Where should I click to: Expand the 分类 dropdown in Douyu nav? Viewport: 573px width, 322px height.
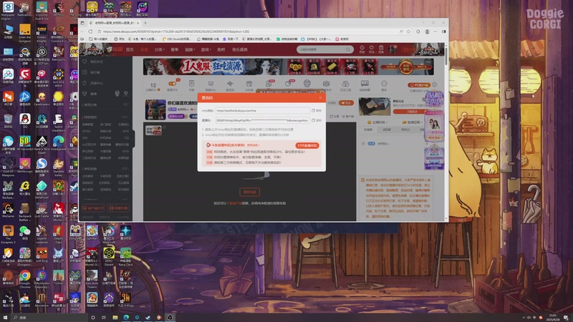pyautogui.click(x=159, y=49)
